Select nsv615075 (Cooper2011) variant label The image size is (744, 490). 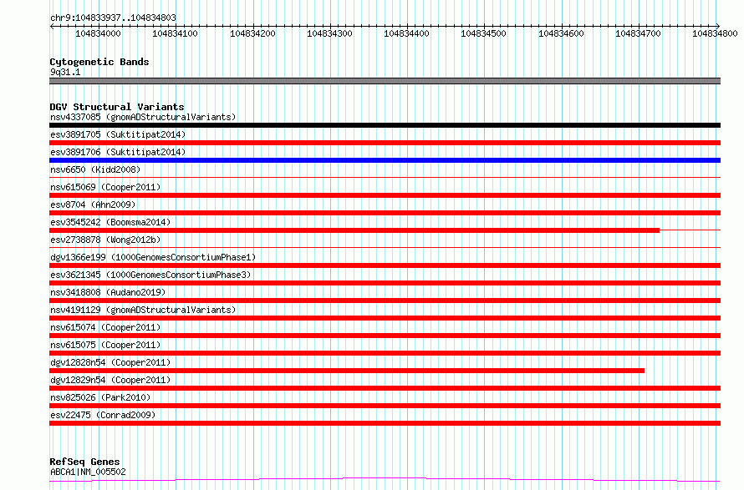click(x=105, y=345)
